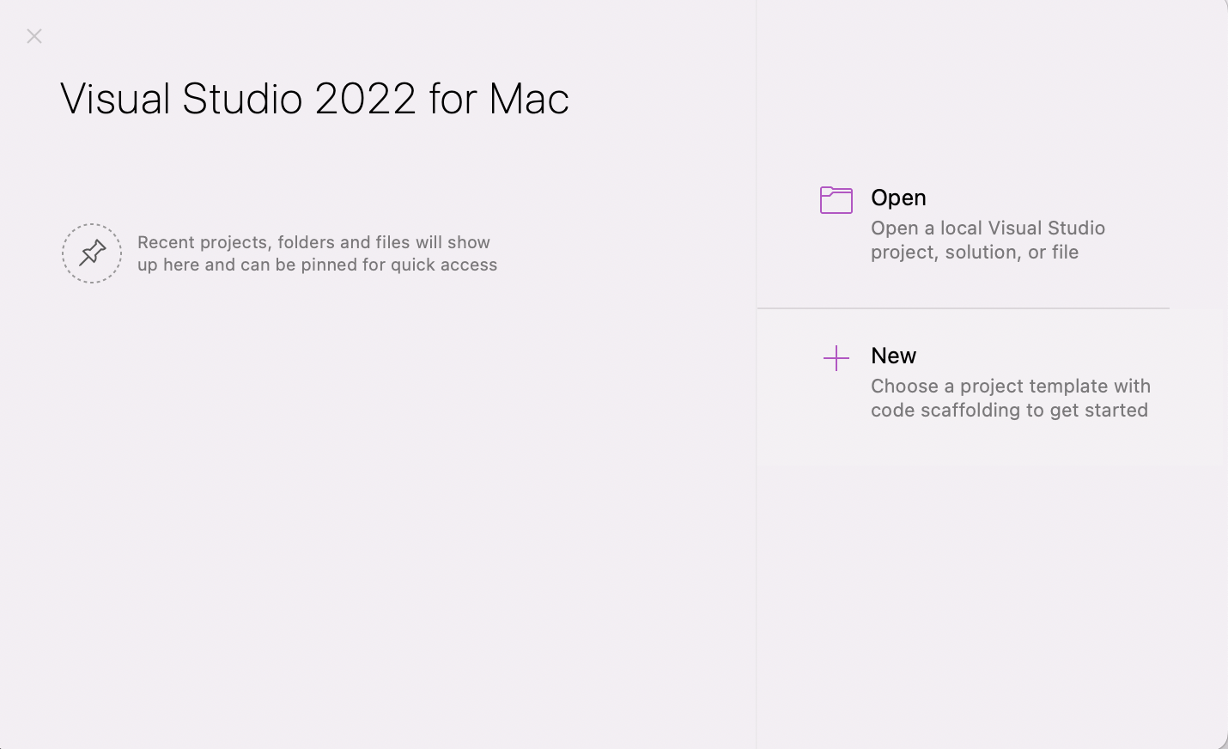Click the highlighted New row background
The image size is (1228, 749).
991,387
